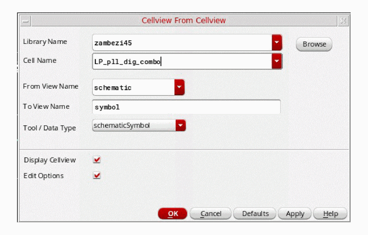This screenshot has width=368, height=235.
Task: Browse for a library
Action: coord(314,44)
